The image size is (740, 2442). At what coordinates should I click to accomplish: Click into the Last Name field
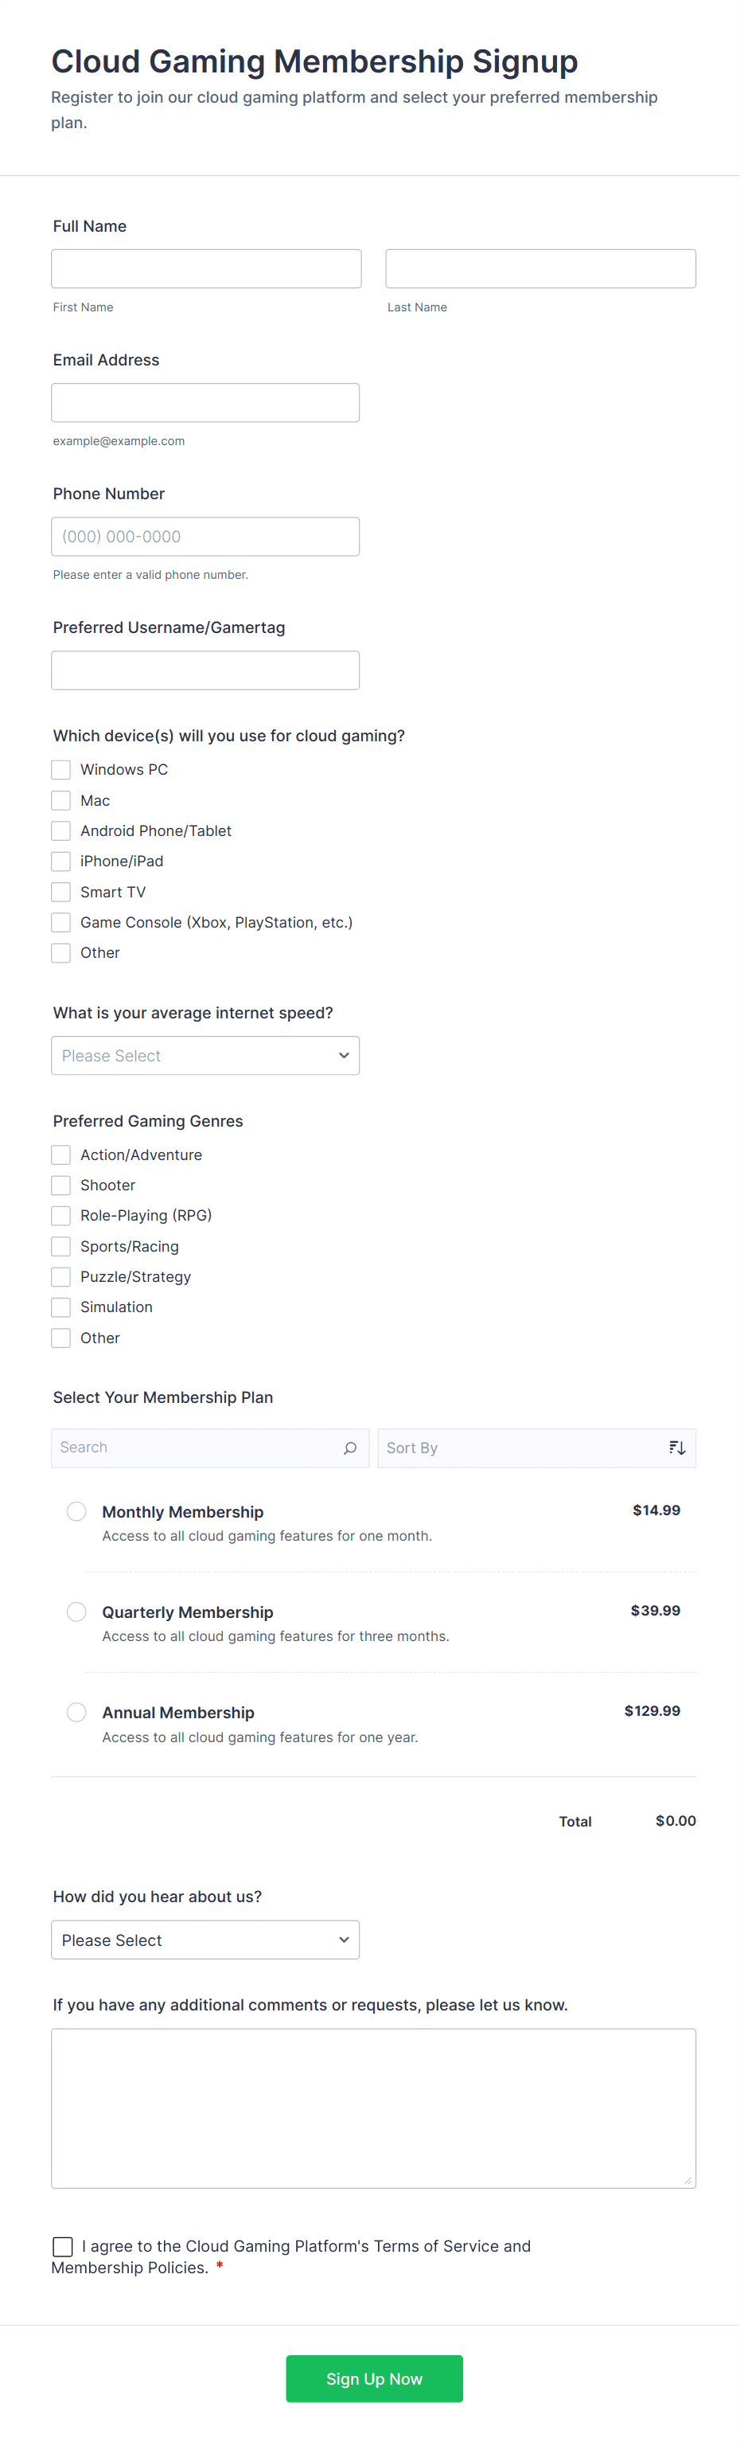pos(540,269)
